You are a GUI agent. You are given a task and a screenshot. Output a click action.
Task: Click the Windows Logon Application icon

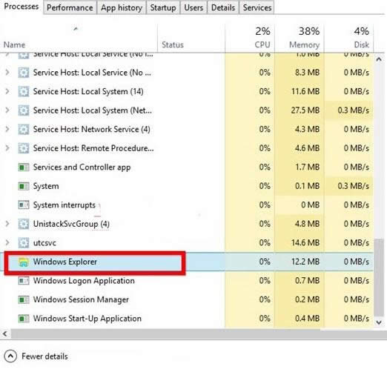(x=24, y=281)
